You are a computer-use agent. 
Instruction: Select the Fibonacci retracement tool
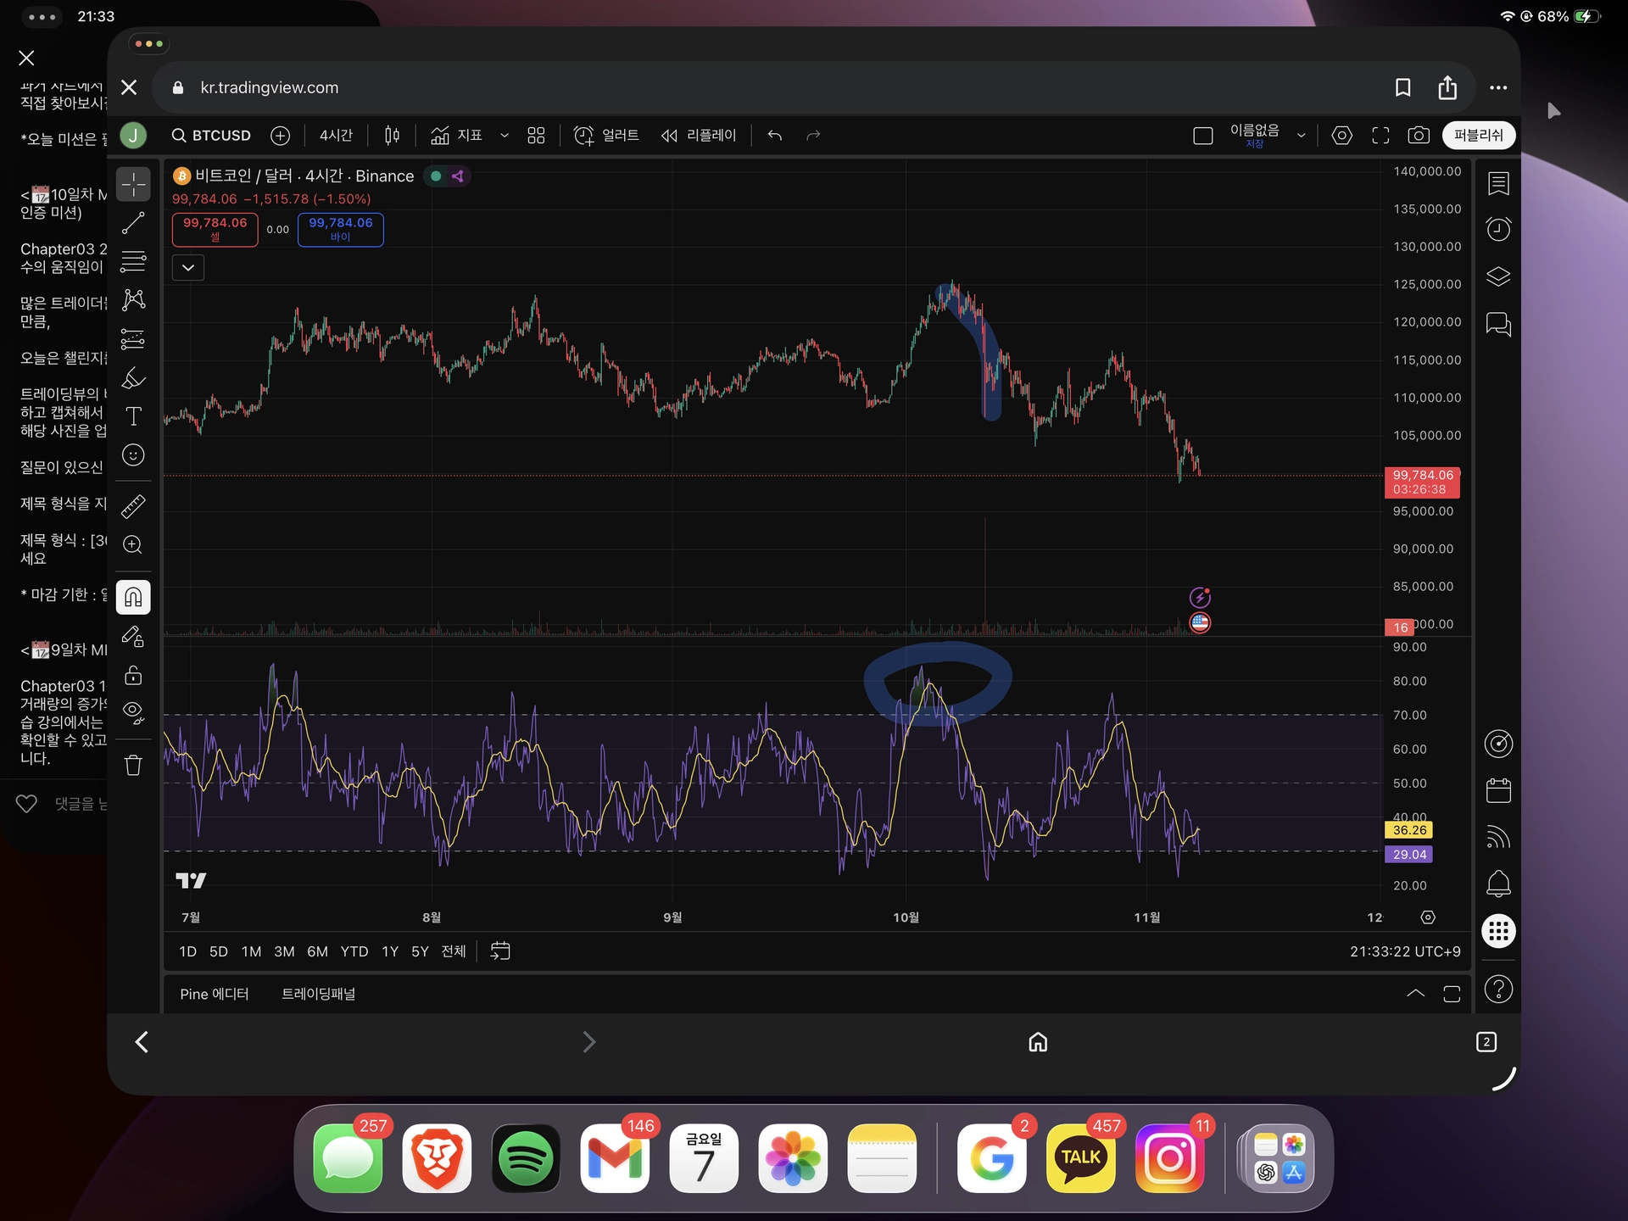(x=133, y=261)
